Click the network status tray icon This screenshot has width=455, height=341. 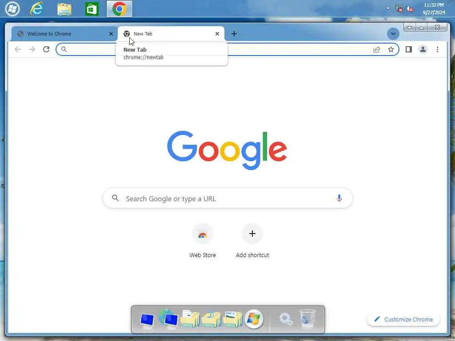[x=399, y=8]
